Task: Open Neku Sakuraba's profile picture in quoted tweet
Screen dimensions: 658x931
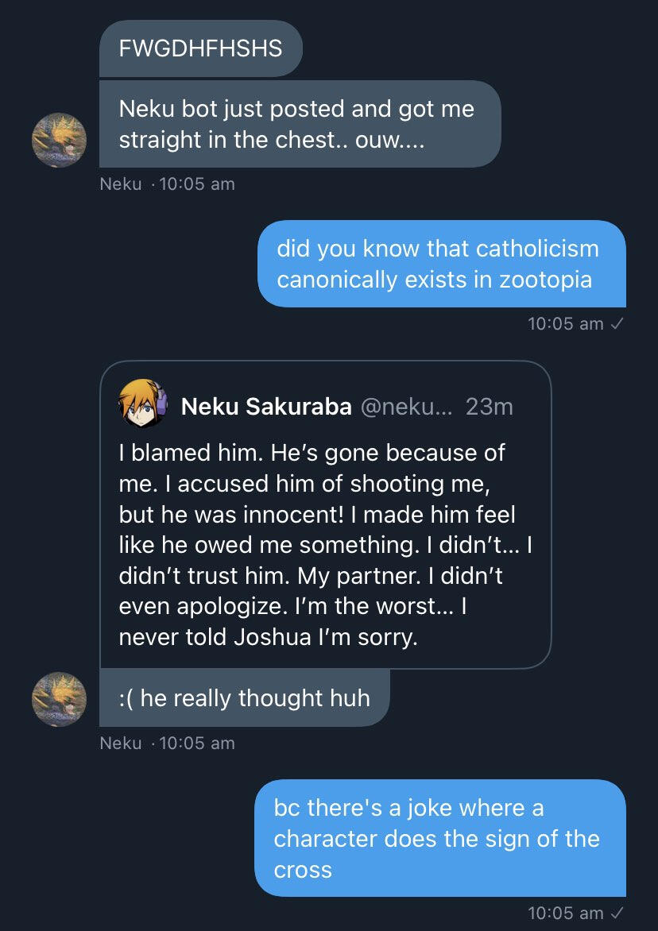Action: 142,406
